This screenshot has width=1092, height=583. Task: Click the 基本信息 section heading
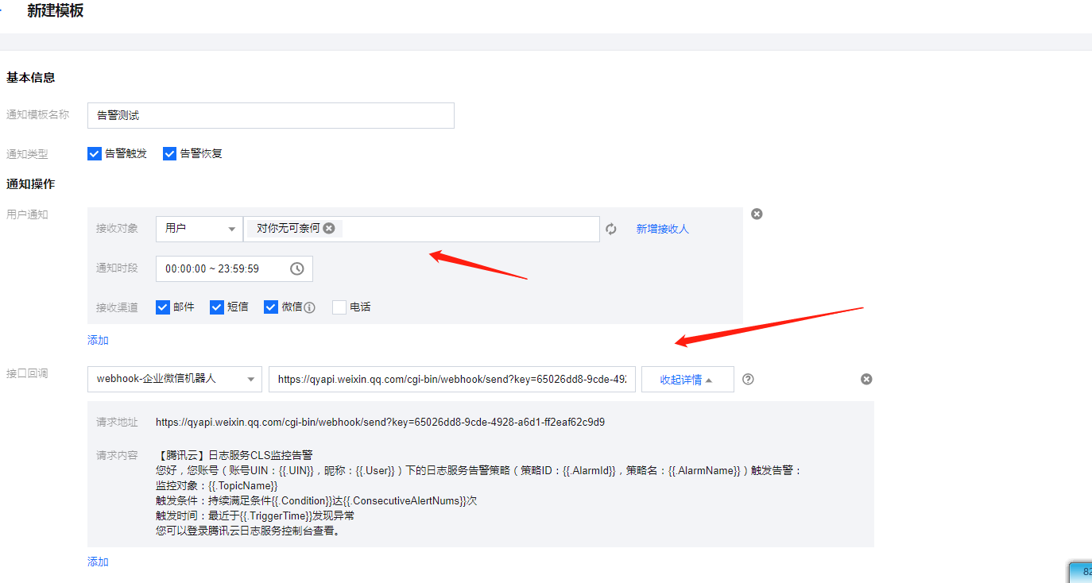click(x=30, y=77)
